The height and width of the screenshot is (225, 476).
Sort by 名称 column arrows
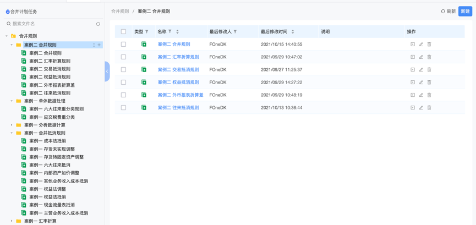pos(178,31)
